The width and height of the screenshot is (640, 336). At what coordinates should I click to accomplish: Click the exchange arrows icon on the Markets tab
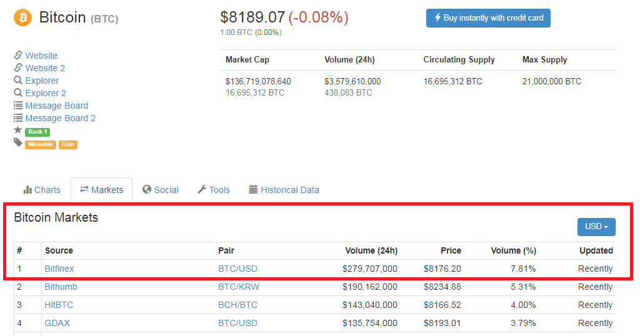coord(84,189)
